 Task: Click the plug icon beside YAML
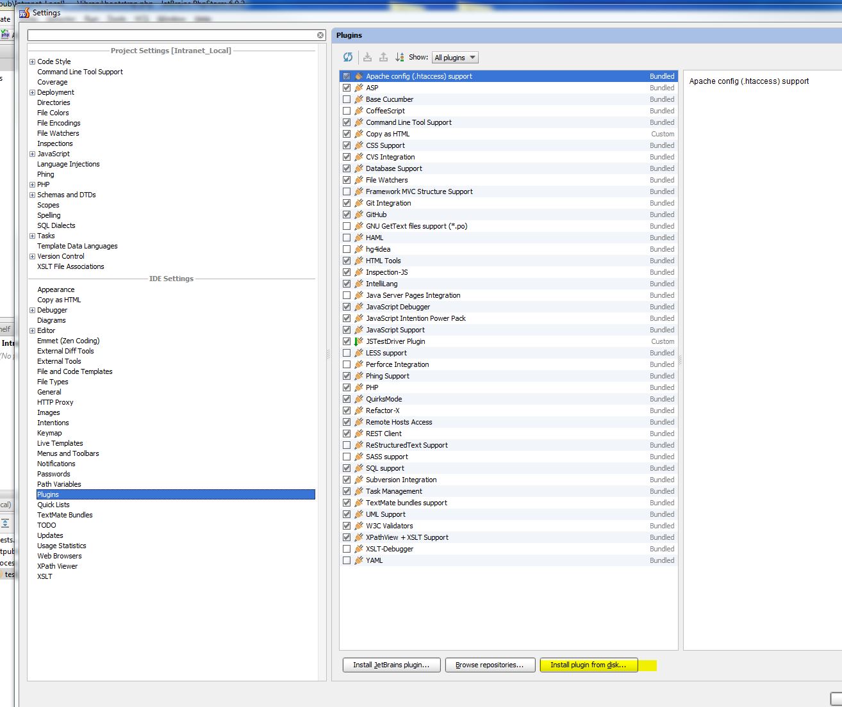click(x=359, y=560)
